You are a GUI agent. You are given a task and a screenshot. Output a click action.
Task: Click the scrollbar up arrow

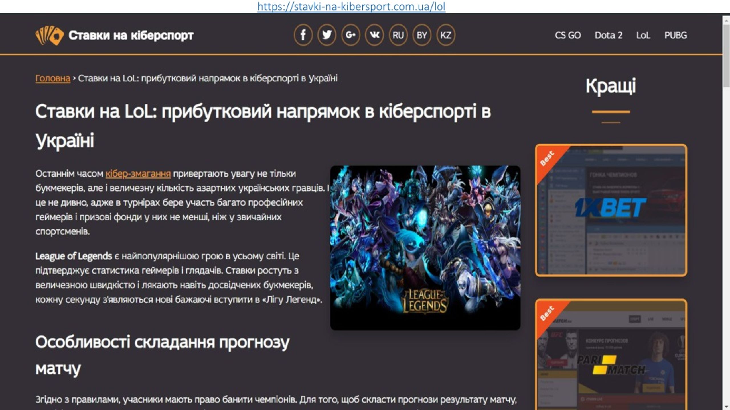click(726, 20)
